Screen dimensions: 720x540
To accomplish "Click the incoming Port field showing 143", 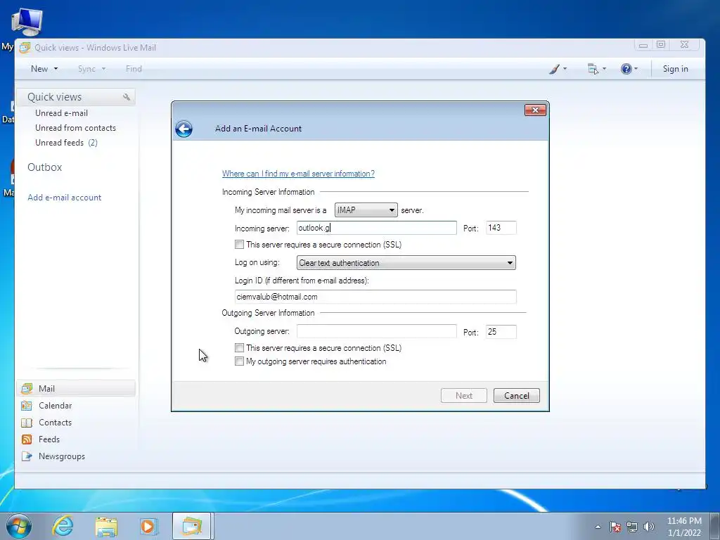I will (x=501, y=228).
